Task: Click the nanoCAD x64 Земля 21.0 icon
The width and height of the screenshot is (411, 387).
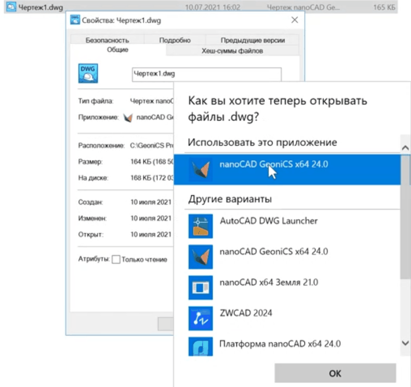Action: (x=200, y=287)
